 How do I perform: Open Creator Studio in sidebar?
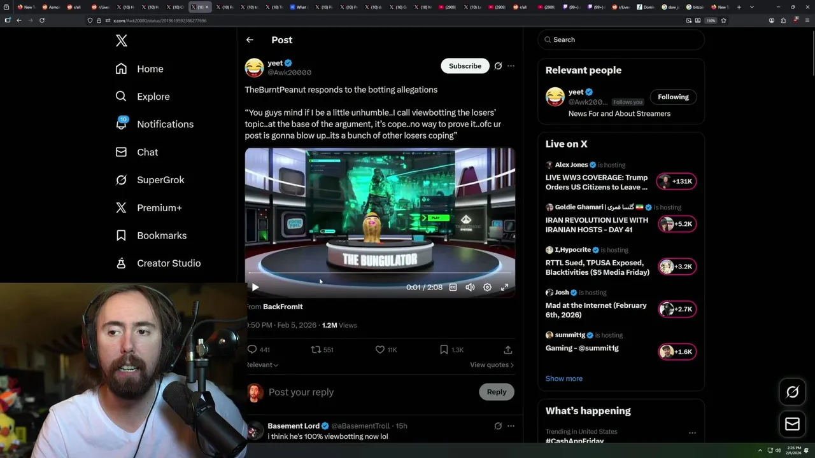pyautogui.click(x=158, y=263)
